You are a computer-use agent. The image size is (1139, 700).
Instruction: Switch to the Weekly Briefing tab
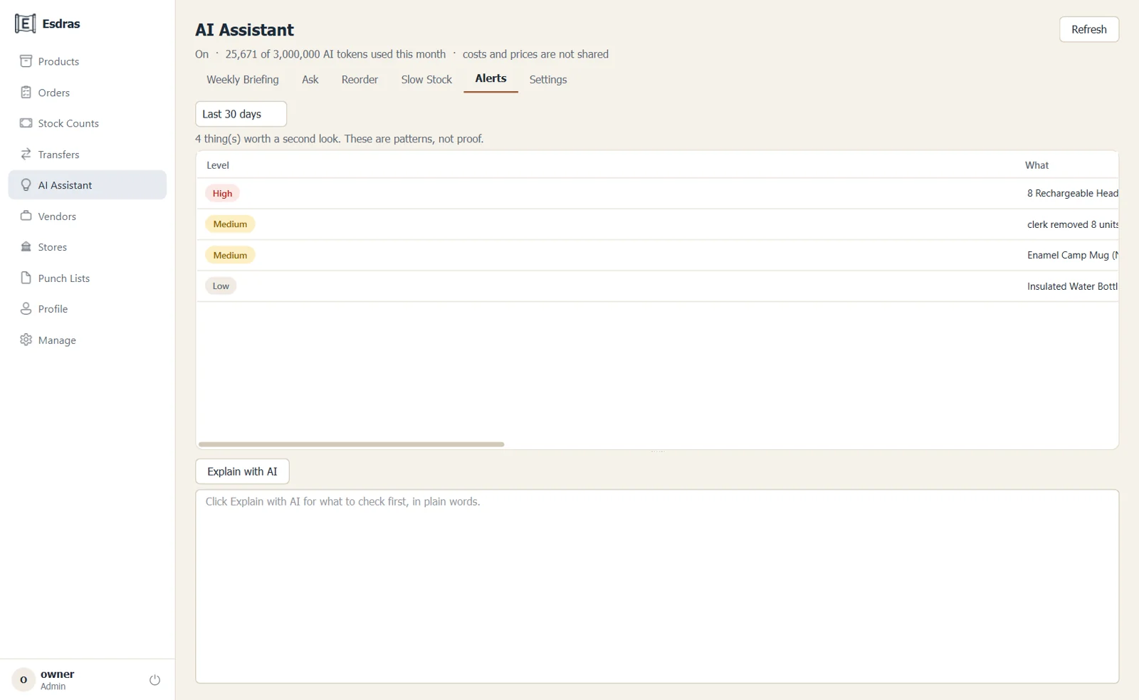pyautogui.click(x=243, y=80)
